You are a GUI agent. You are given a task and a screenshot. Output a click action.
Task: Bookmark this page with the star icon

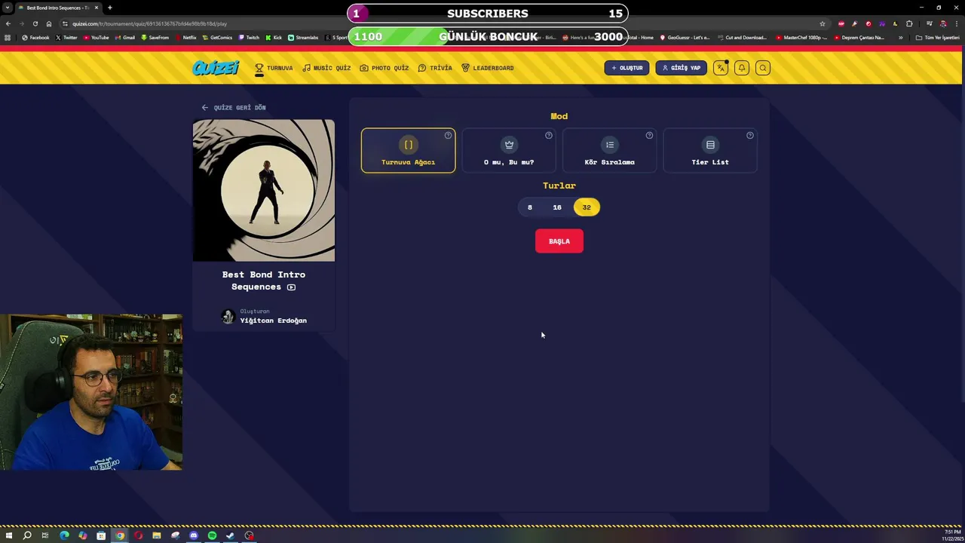[x=823, y=23]
